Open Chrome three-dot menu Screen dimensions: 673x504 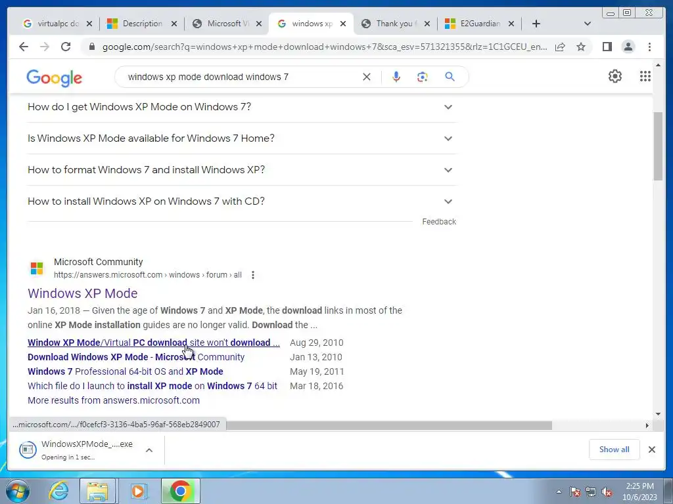click(649, 47)
